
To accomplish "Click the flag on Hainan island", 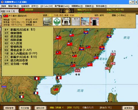I will coord(56,89).
